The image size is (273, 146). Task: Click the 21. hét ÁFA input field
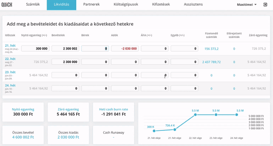click(x=154, y=49)
